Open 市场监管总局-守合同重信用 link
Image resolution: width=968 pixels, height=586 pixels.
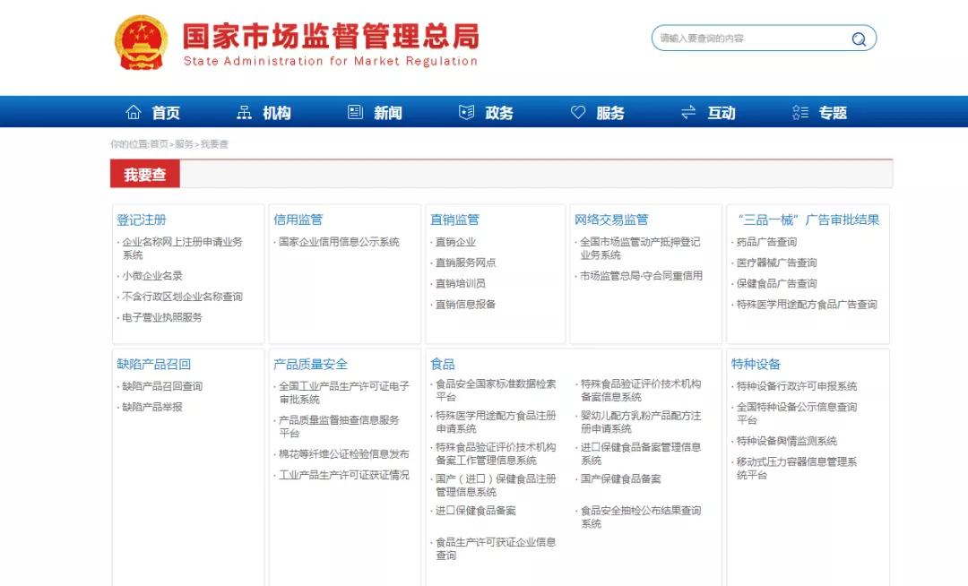pyautogui.click(x=641, y=276)
